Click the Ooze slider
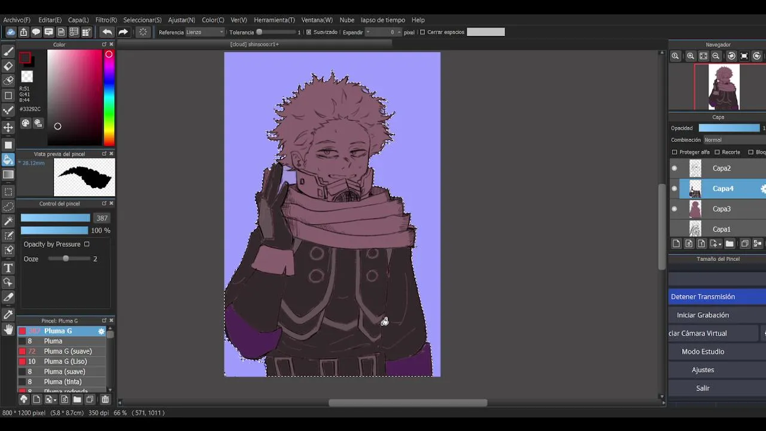 click(69, 259)
